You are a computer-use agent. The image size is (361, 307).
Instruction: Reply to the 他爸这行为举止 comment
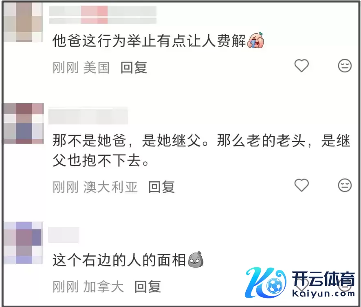point(134,67)
